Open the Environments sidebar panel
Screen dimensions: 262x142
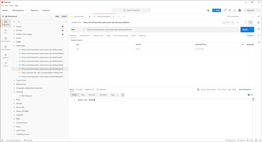click(6, 39)
